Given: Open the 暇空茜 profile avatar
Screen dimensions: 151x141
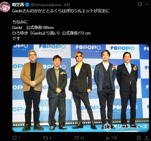Looking at the screenshot, I should (5, 7).
